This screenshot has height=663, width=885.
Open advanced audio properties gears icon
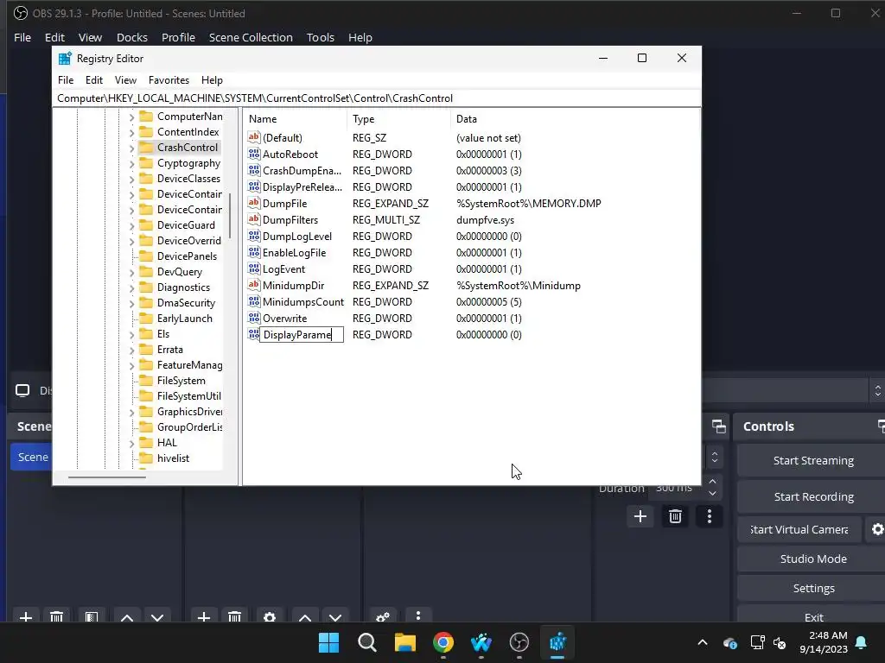click(x=383, y=616)
